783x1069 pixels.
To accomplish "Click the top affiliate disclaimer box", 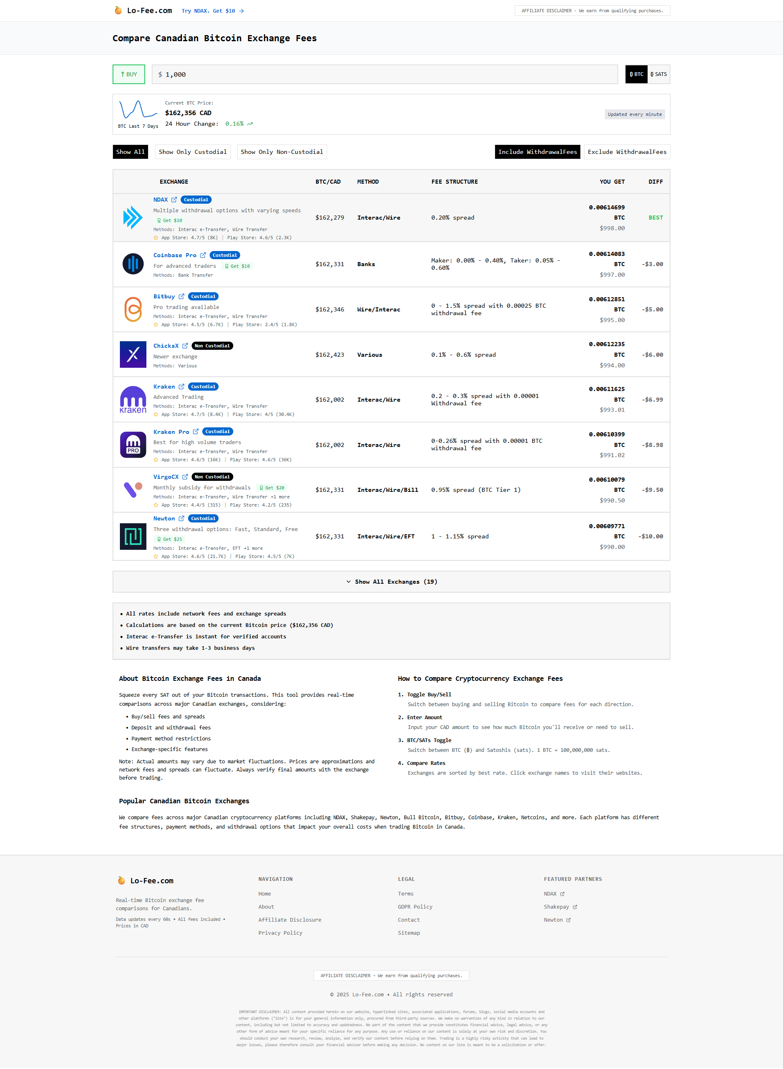I will 593,11.
